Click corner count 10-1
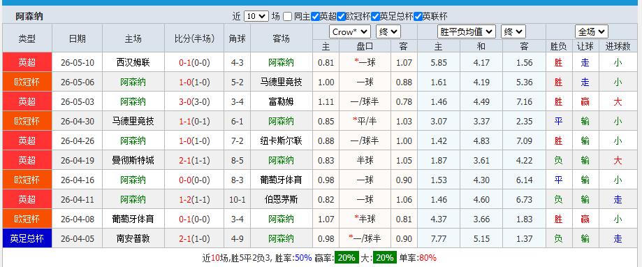This screenshot has height=267, width=642. (238, 199)
